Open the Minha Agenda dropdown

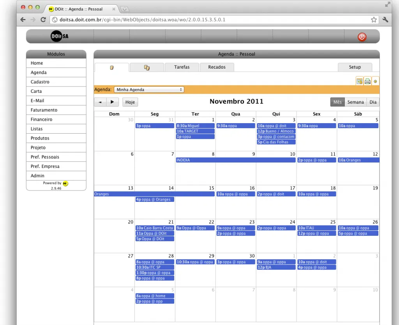pyautogui.click(x=149, y=90)
